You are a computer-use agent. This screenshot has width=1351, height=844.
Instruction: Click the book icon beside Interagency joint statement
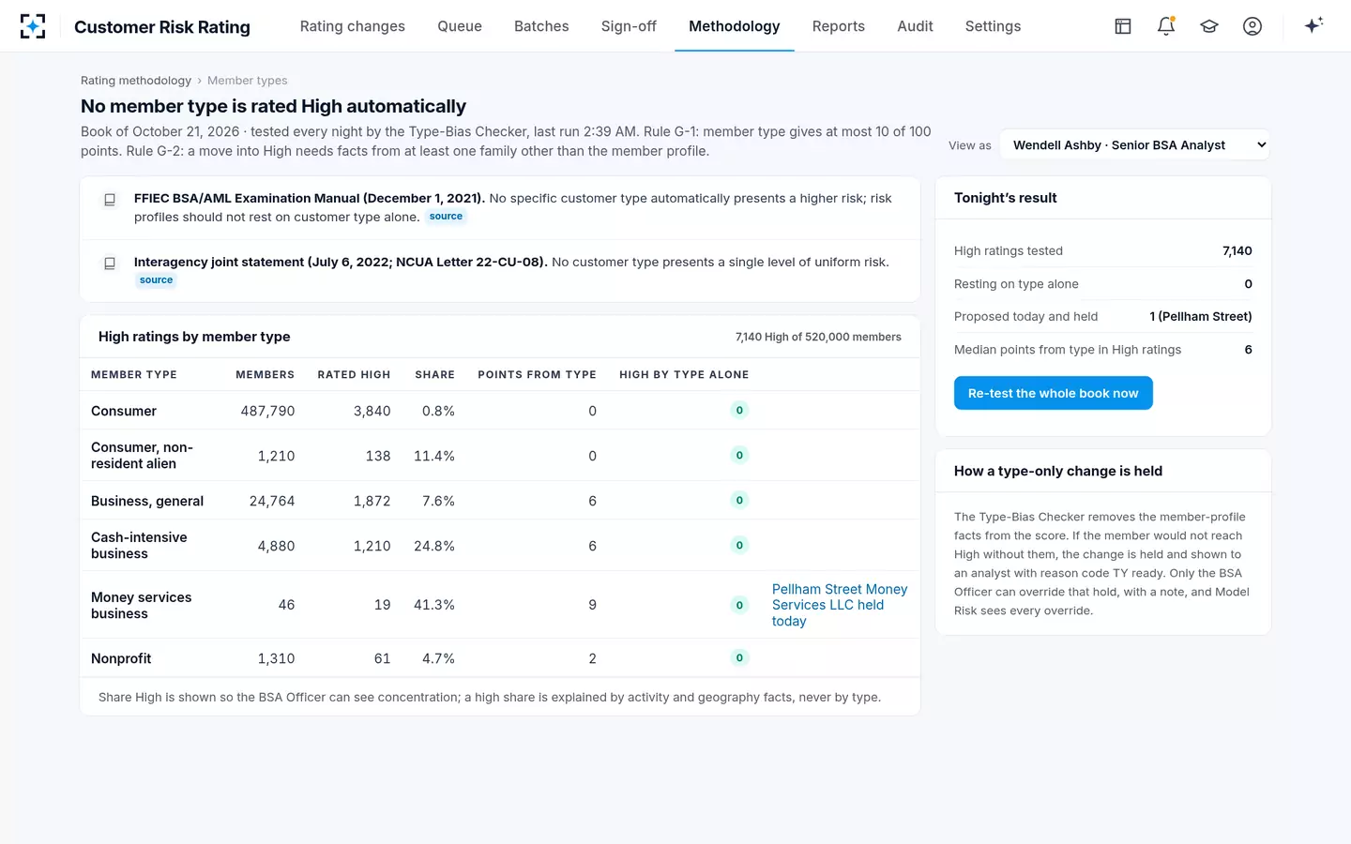(110, 264)
